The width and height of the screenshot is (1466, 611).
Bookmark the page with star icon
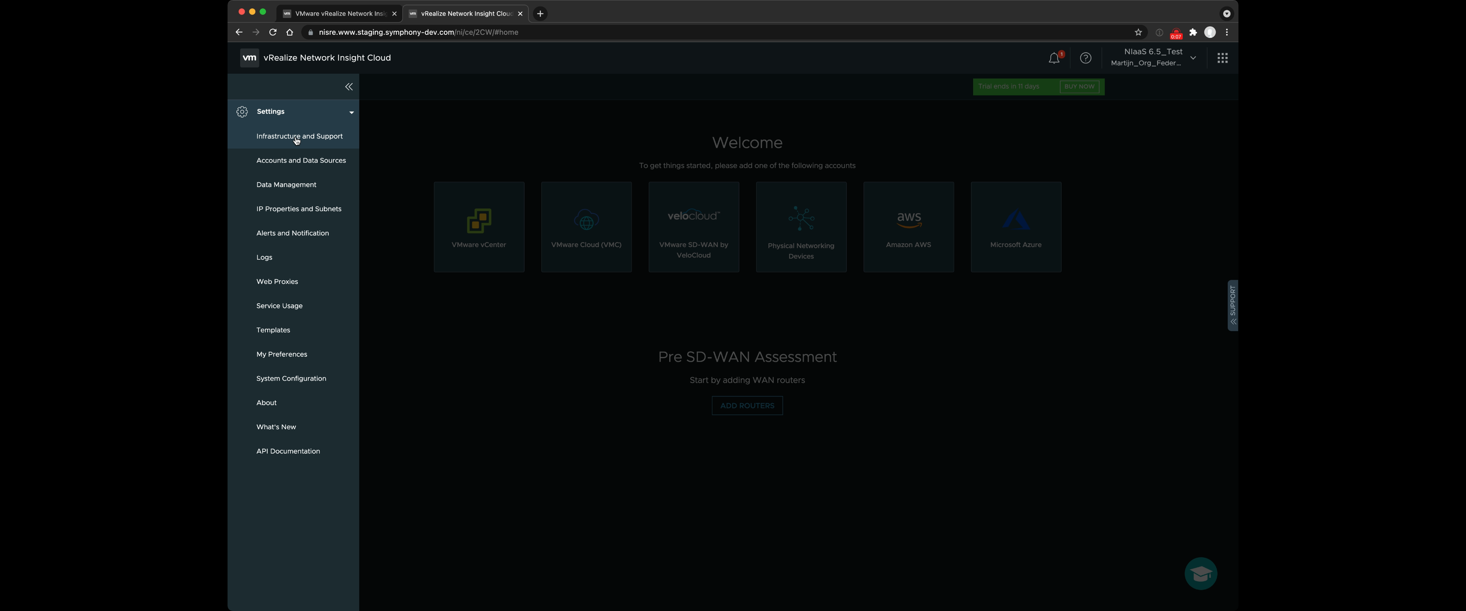pos(1138,32)
